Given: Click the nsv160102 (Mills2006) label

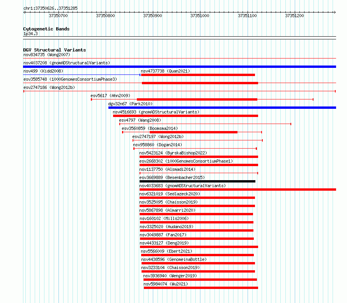Looking at the screenshot, I should [x=164, y=218].
